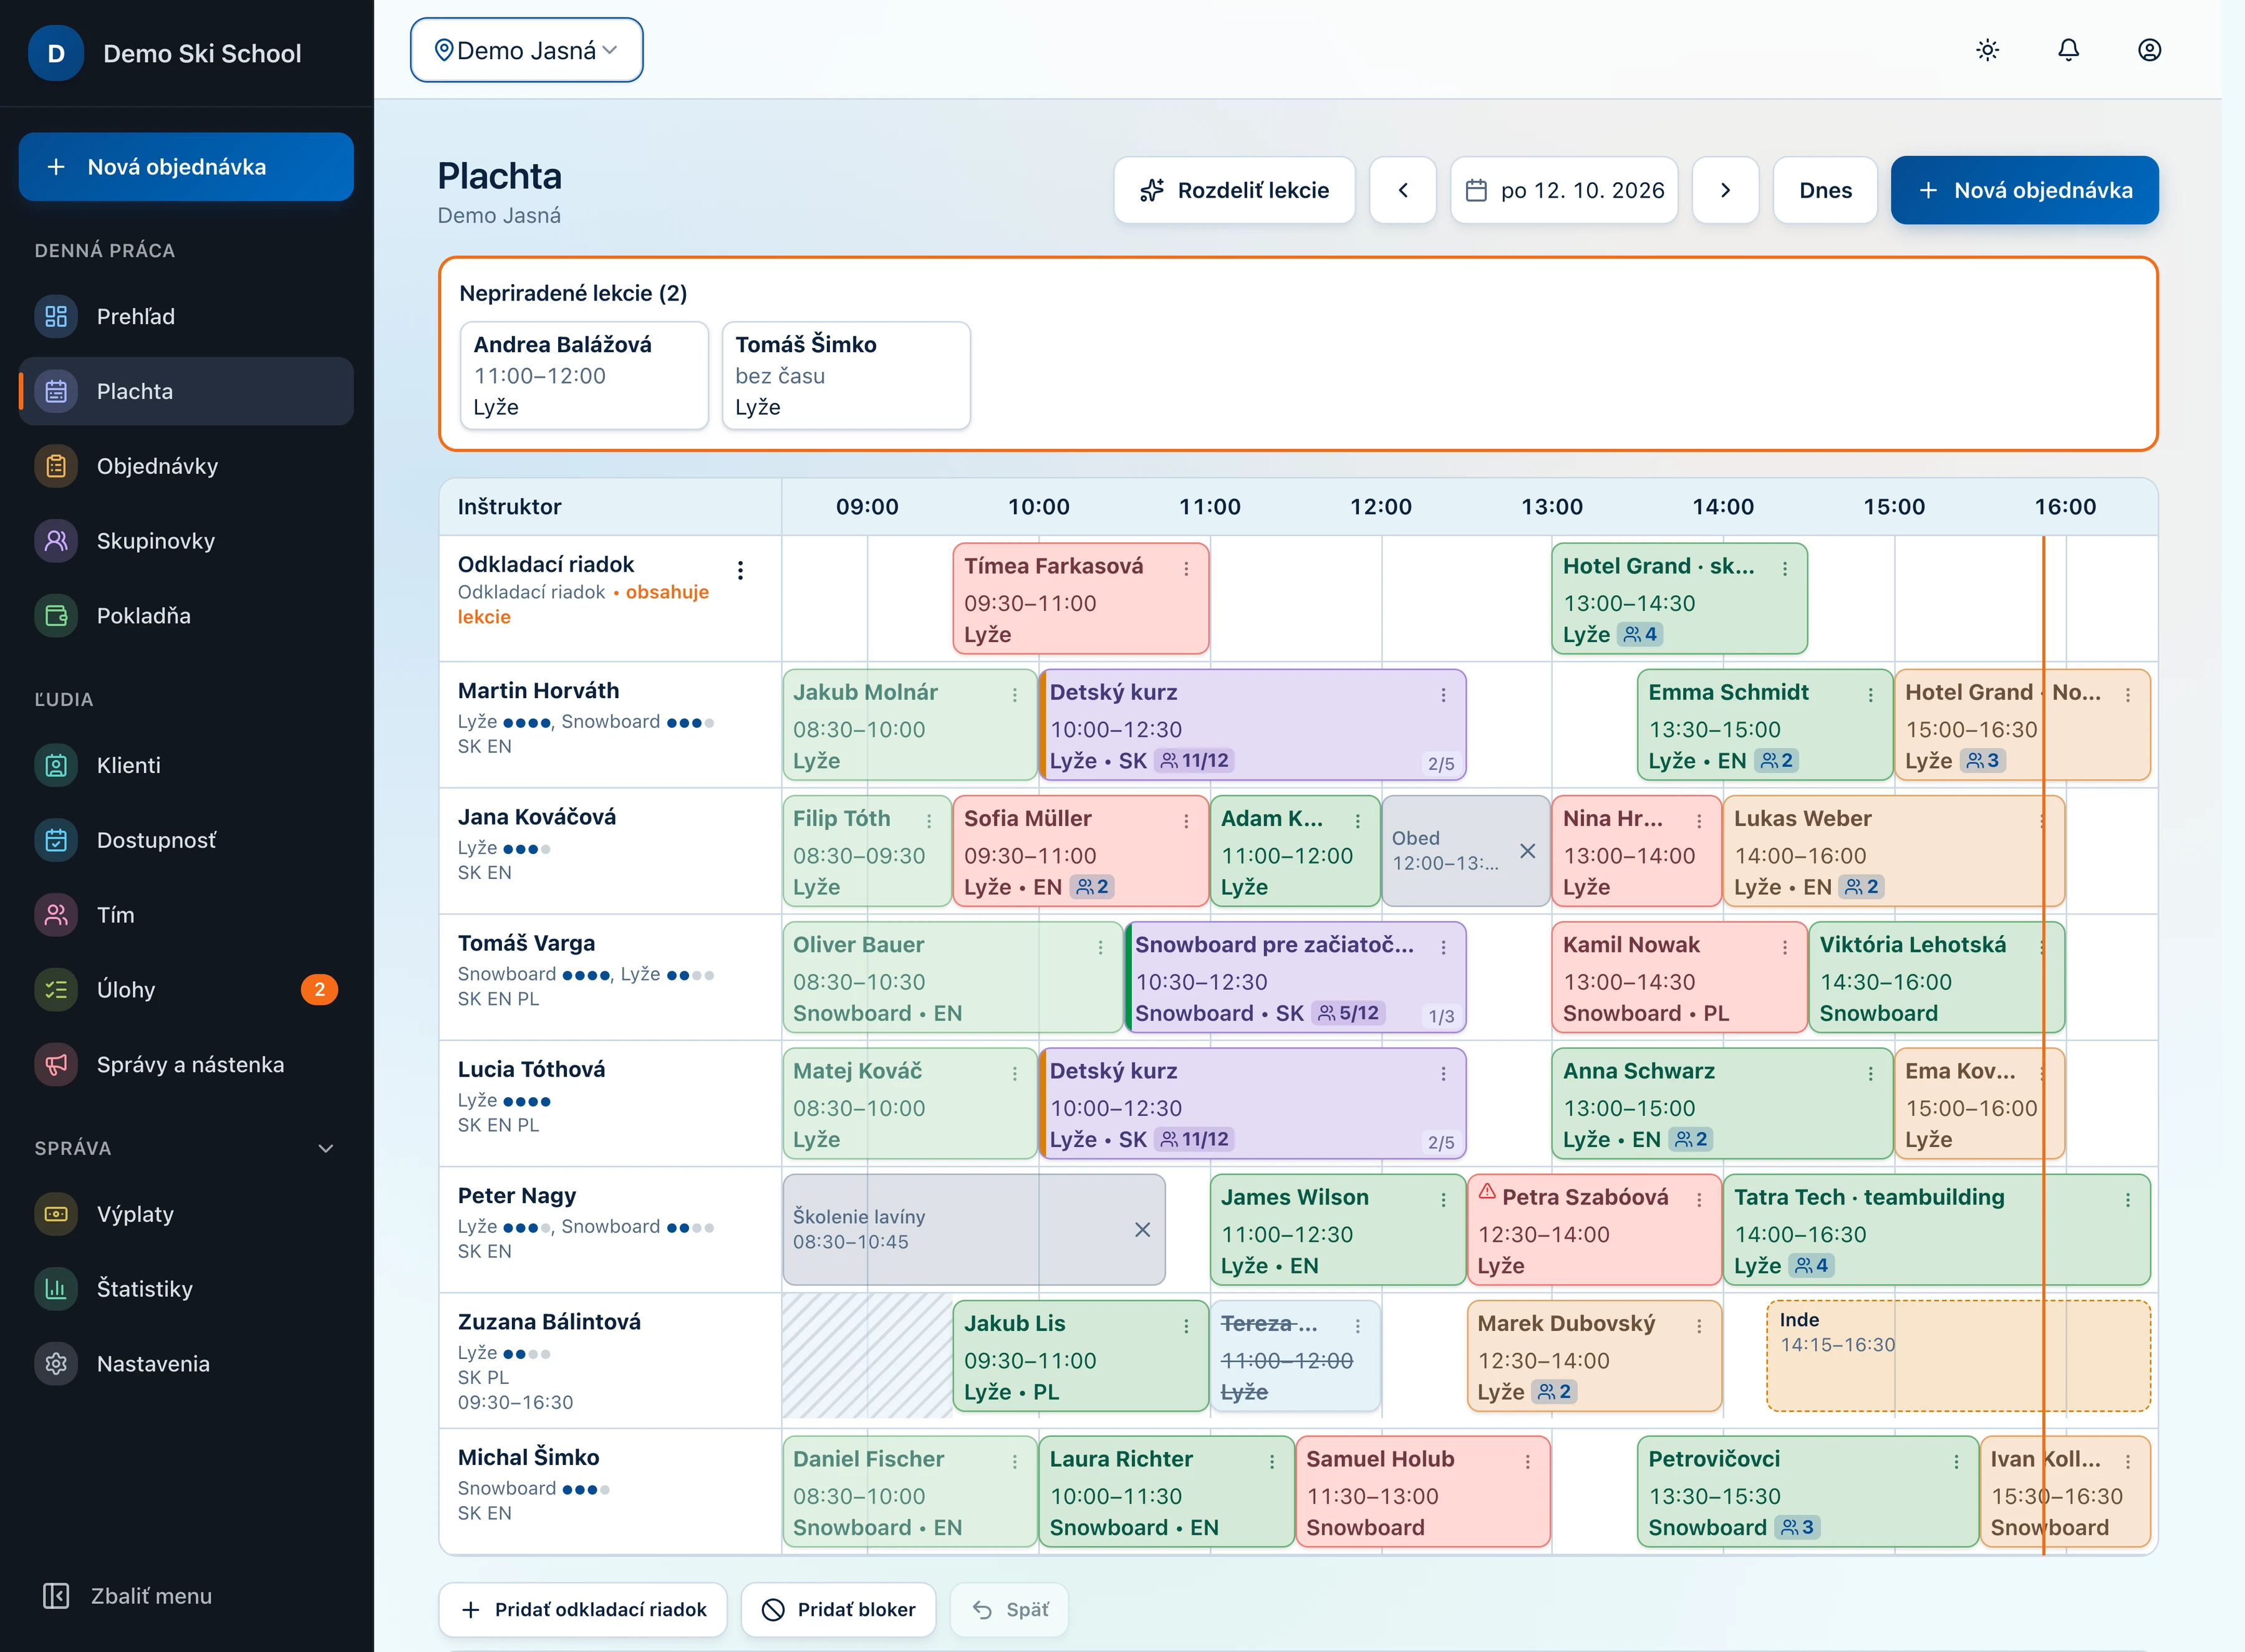
Task: Remove the Obed blocker with X
Action: pos(1528,851)
